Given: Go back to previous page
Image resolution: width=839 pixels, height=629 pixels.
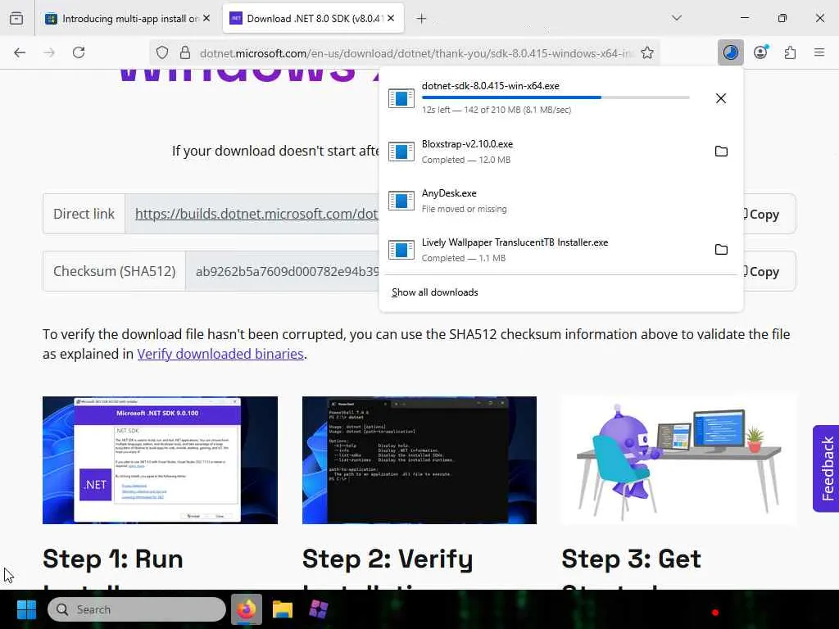Looking at the screenshot, I should click(20, 52).
